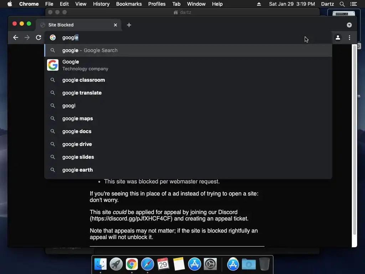Screen dimensions: 365x274
Task: Open the Apple menu
Action: (x=10, y=4)
